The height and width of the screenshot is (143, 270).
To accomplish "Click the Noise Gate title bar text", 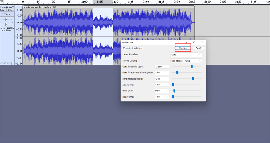I will [128, 42].
